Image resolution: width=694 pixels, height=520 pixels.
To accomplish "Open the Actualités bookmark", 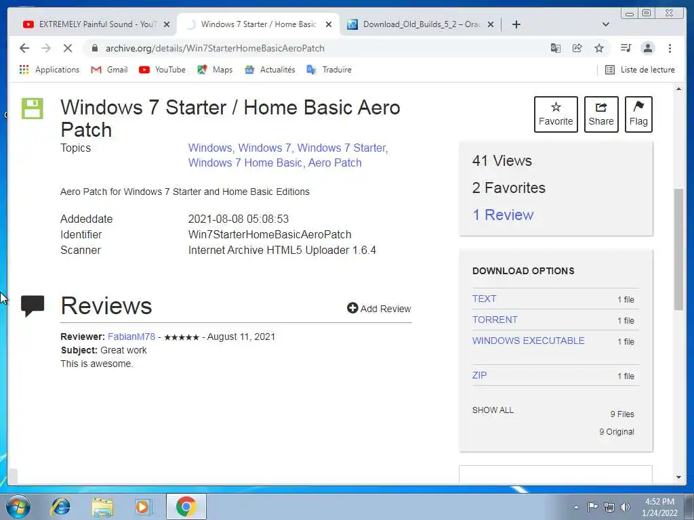I will 270,70.
